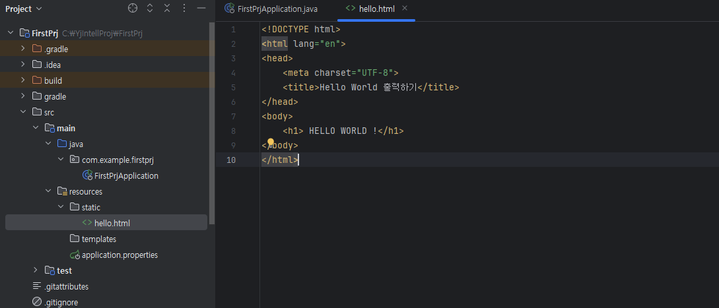
Task: Collapse the FirstPrj root node
Action: click(11, 33)
